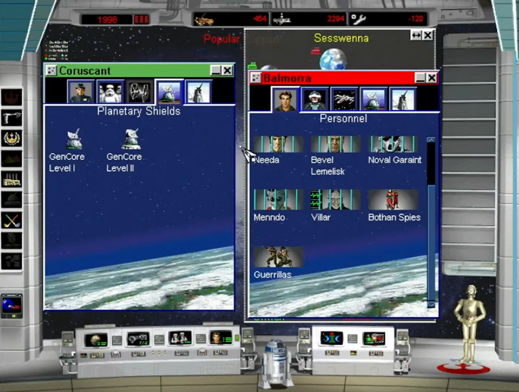Click the dimmed pyramids sidebar icon

tap(12, 158)
